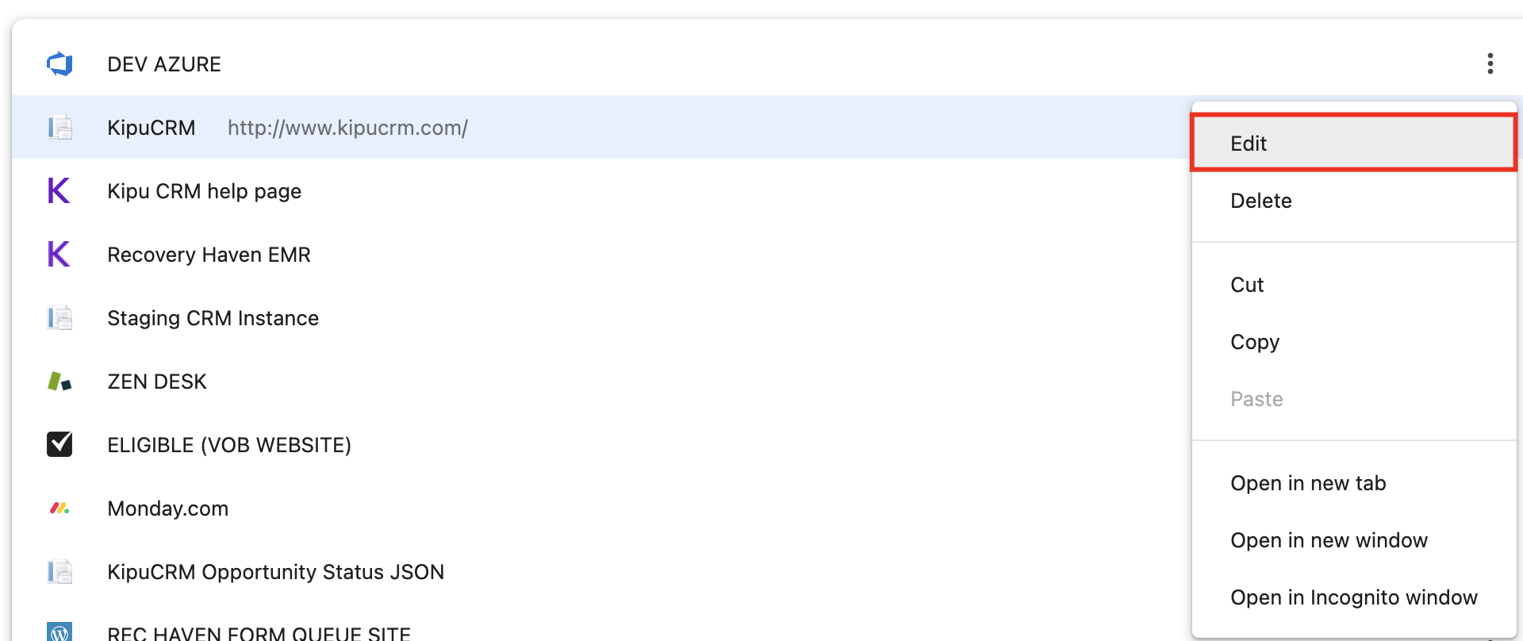Click the ZEN DESK bookmark title
The width and height of the screenshot is (1523, 641).
pos(157,382)
